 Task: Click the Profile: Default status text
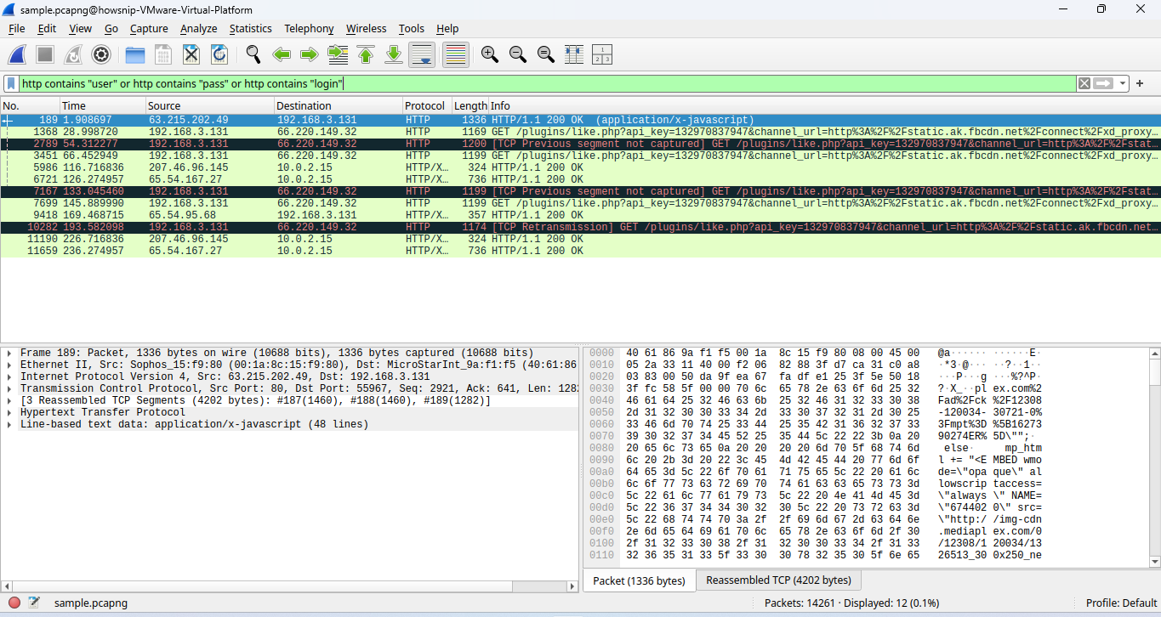[x=1121, y=603]
